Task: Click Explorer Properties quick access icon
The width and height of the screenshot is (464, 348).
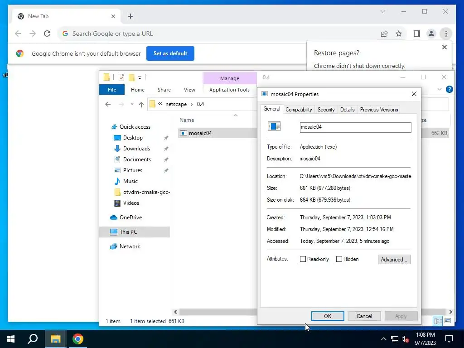Action: (x=121, y=77)
